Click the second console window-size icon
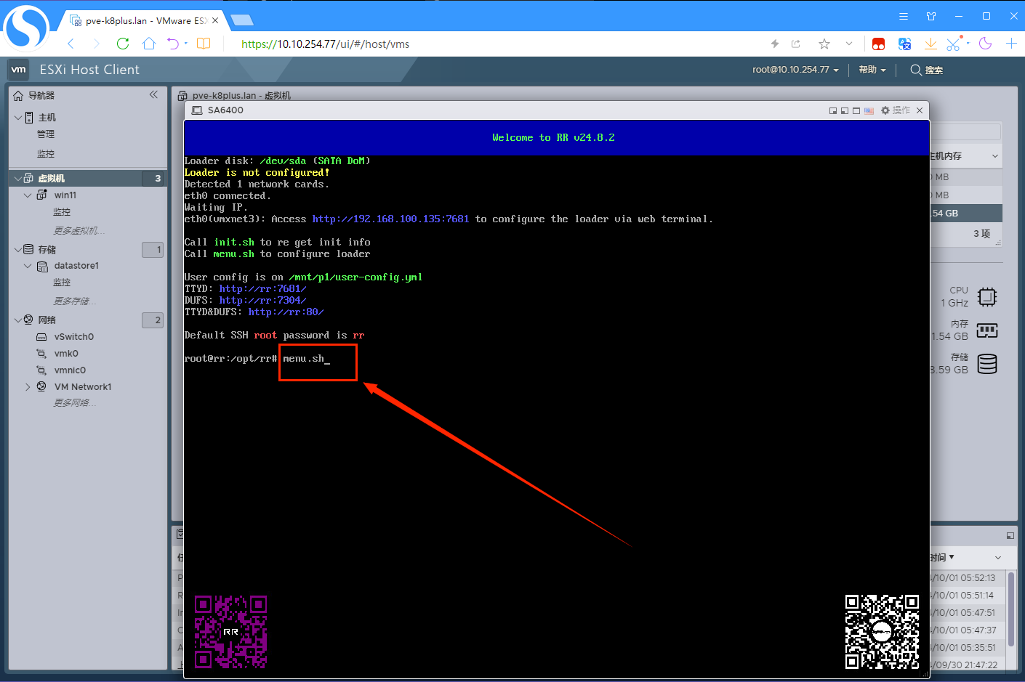Image resolution: width=1025 pixels, height=682 pixels. [x=845, y=110]
